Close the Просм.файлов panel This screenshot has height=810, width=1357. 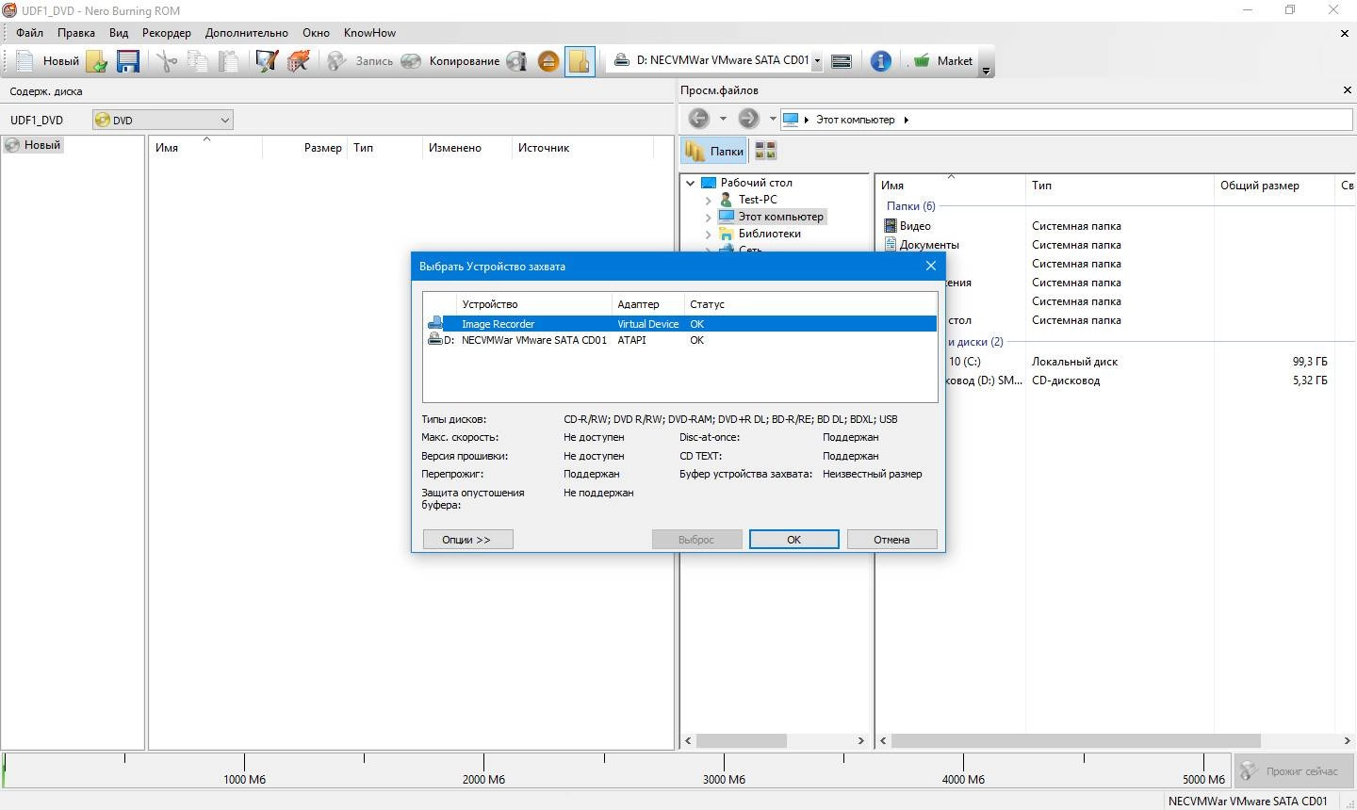[x=1347, y=90]
